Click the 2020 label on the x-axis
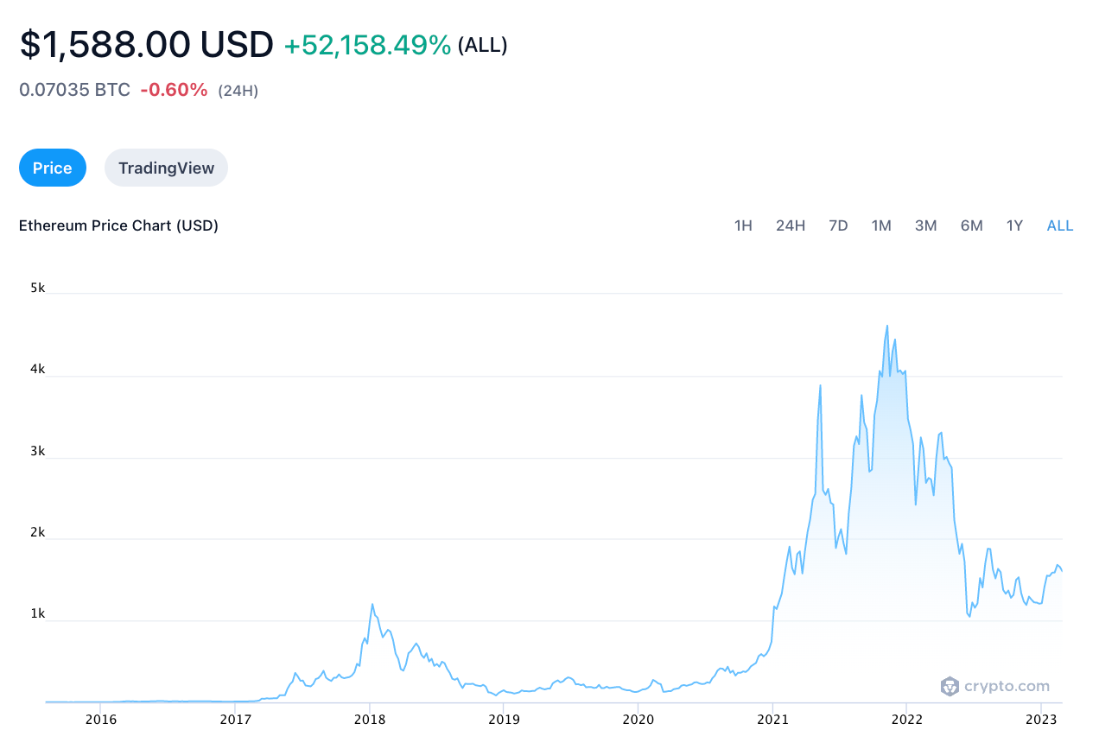Screen dimensions: 1099x749 click(638, 719)
